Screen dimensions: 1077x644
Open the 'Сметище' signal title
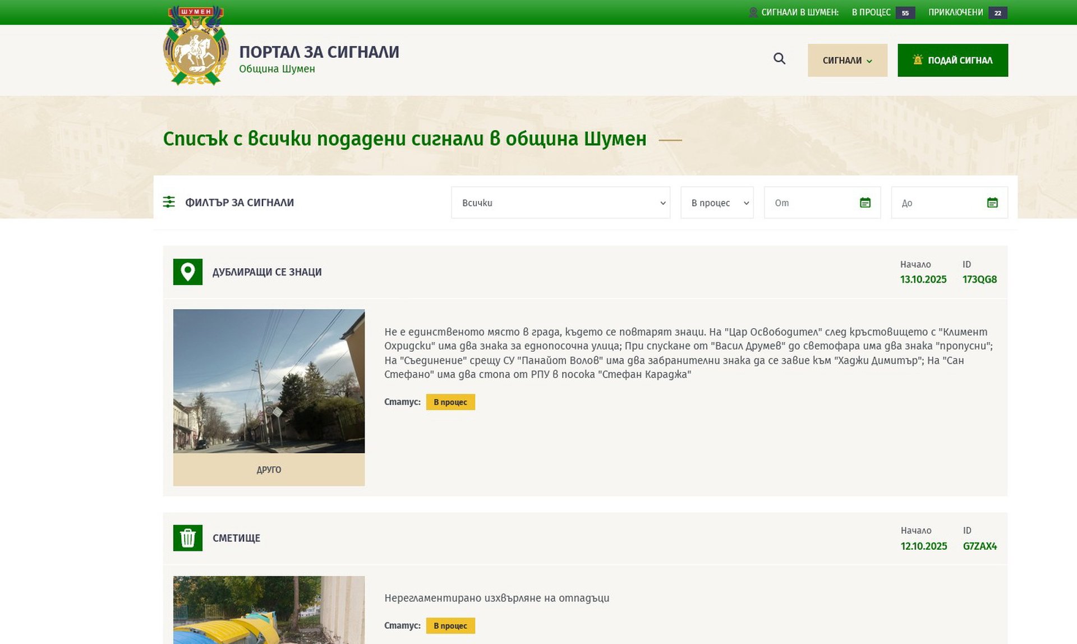[236, 538]
